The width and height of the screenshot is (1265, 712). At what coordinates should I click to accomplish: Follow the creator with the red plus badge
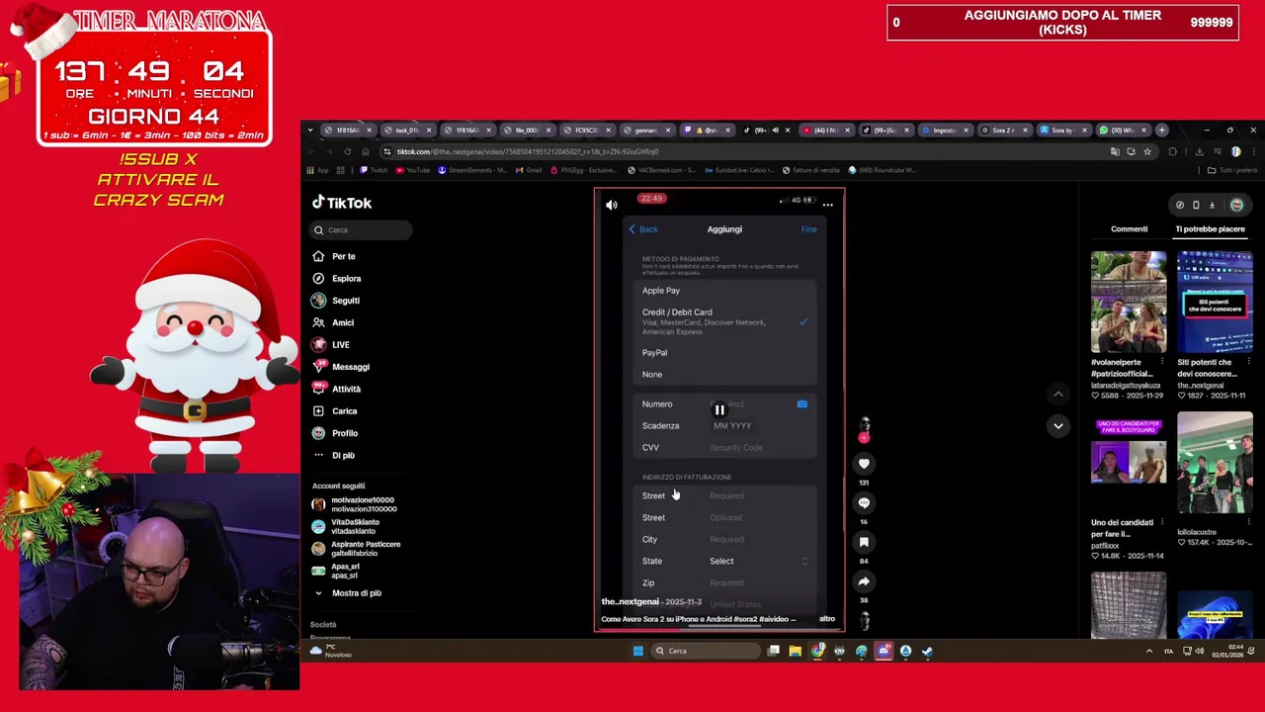pyautogui.click(x=864, y=437)
